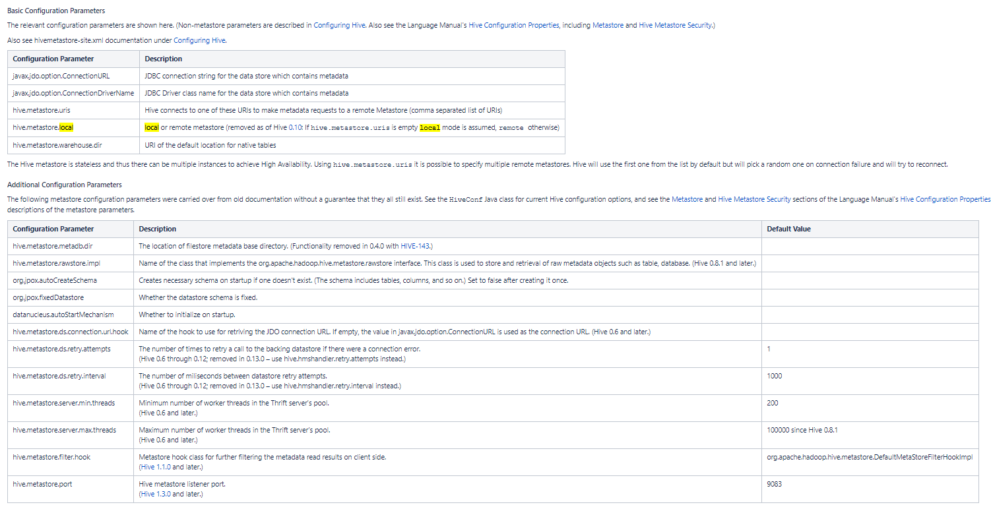Click the hive.metastore.ds.retry.attempts parameter cell
The width and height of the screenshot is (991, 509).
(71, 353)
